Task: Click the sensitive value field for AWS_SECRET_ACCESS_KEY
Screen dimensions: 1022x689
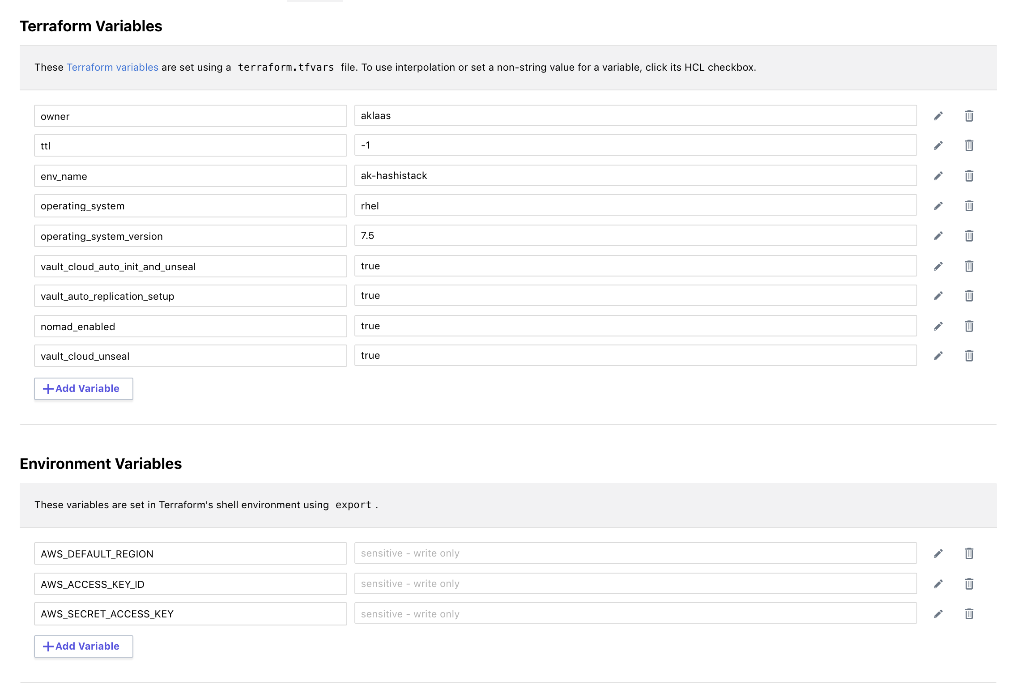Action: (x=635, y=613)
